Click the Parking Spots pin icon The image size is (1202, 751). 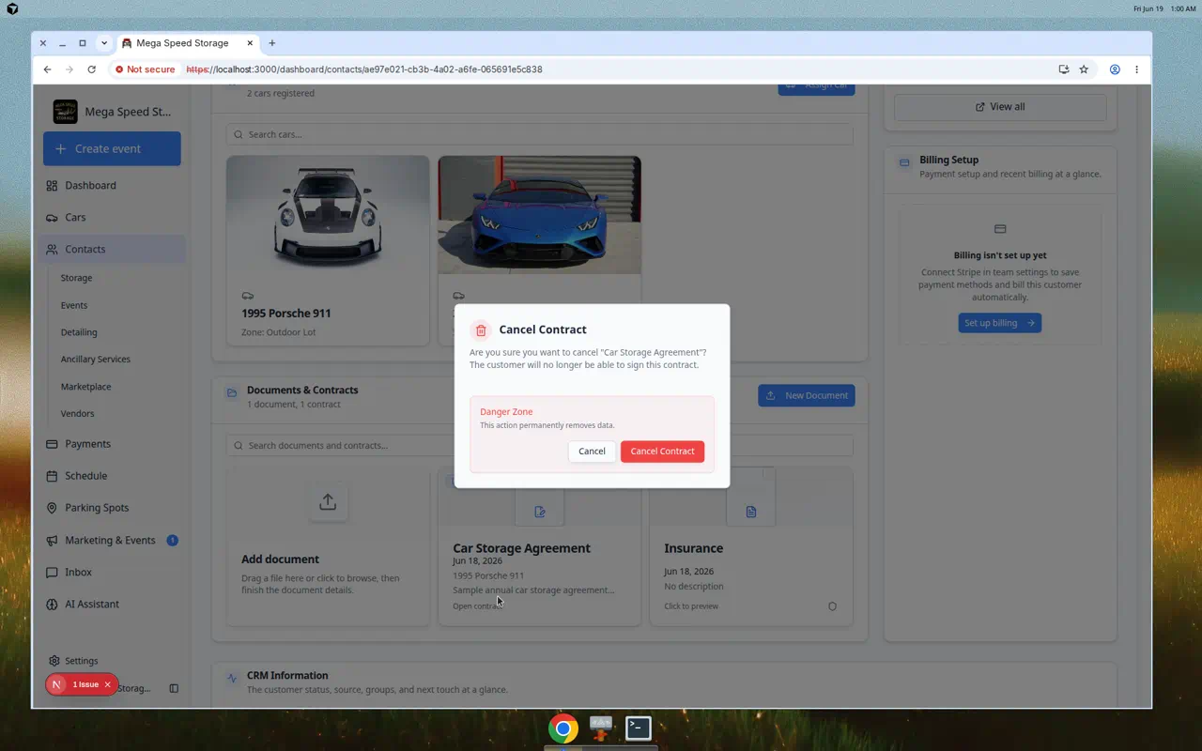(52, 508)
